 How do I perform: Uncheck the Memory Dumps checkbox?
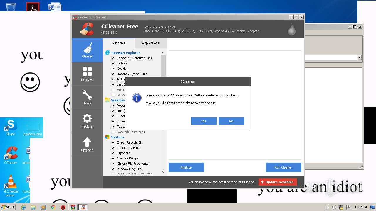click(113, 158)
